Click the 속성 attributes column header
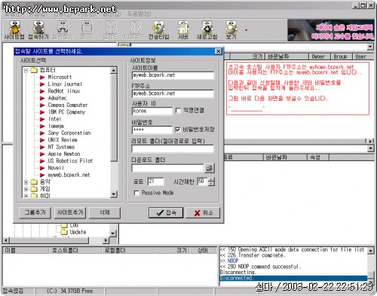 click(x=318, y=157)
